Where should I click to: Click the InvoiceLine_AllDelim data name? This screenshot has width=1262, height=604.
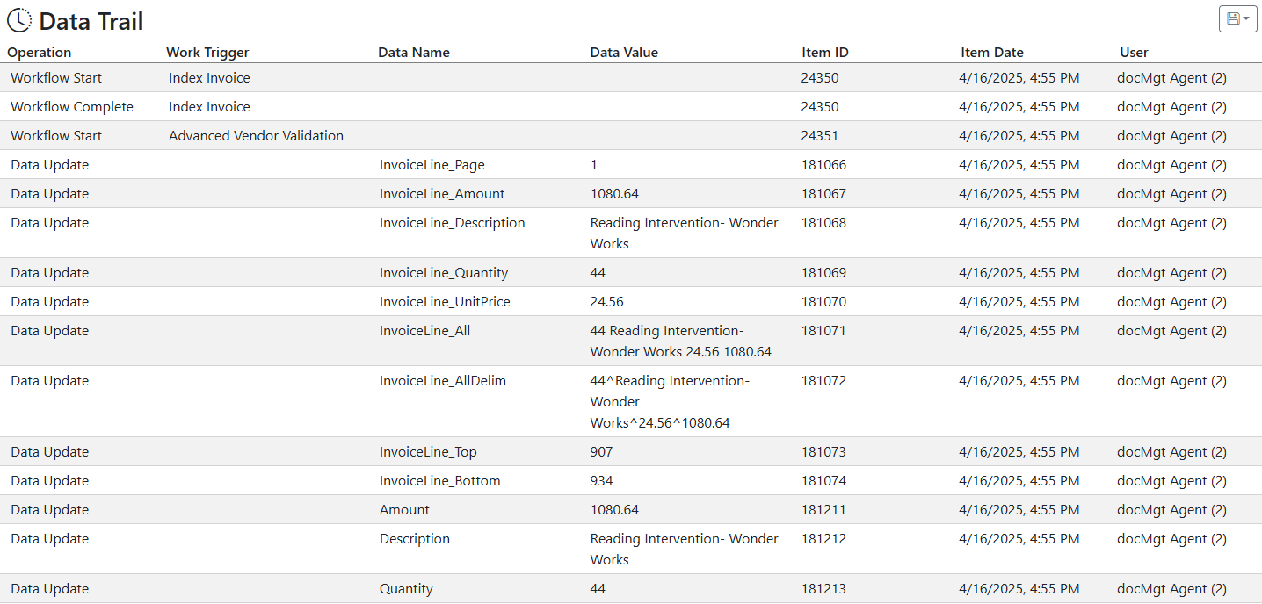pos(442,381)
